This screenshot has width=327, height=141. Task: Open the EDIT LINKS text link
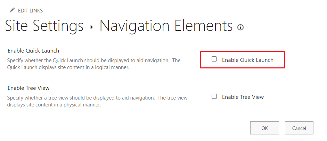(x=30, y=11)
